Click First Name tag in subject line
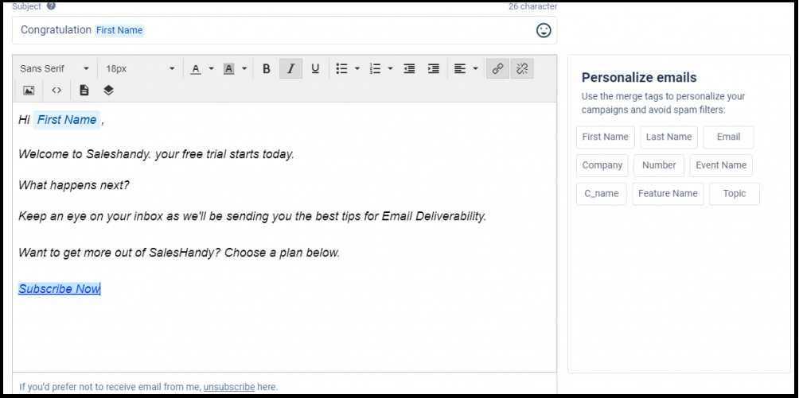 coord(119,30)
